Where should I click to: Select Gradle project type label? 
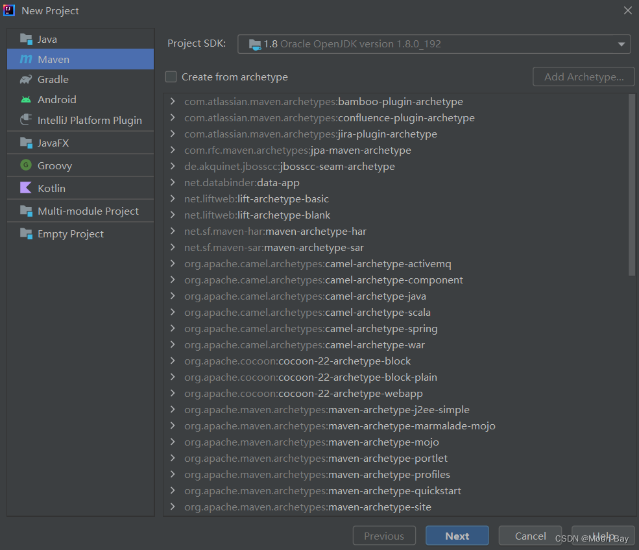click(x=53, y=79)
